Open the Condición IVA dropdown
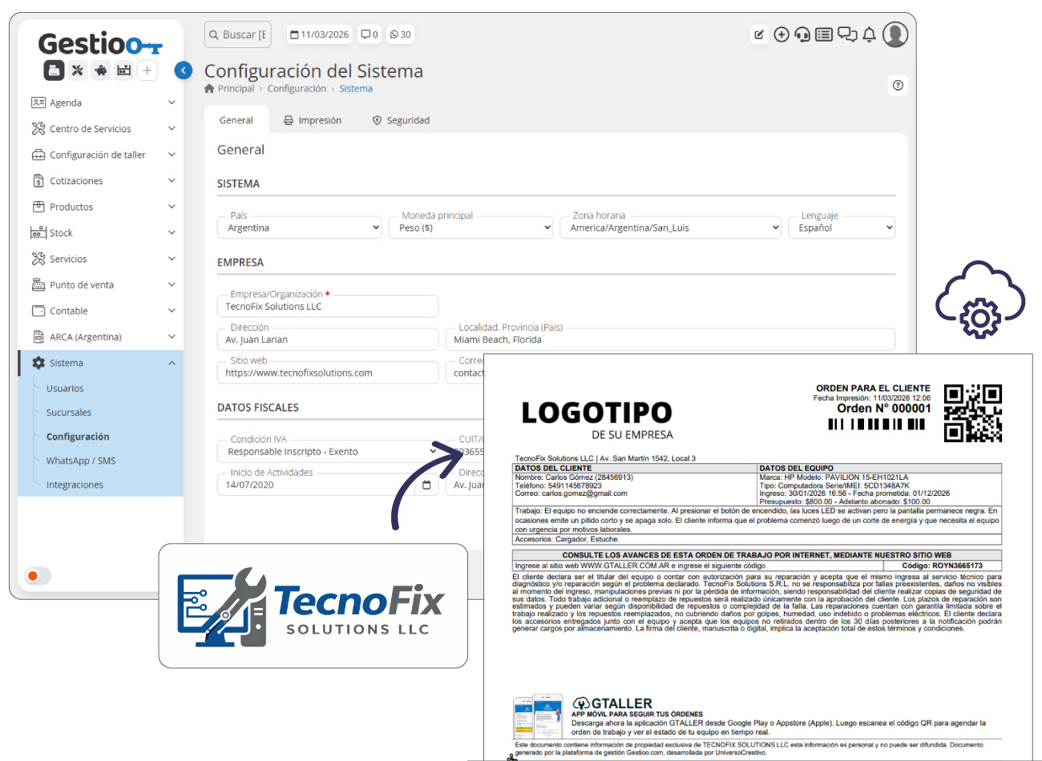The height and width of the screenshot is (761, 1042). tap(328, 452)
